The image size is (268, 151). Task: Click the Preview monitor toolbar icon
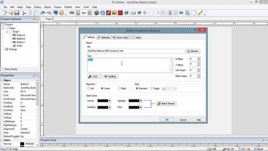(55, 13)
